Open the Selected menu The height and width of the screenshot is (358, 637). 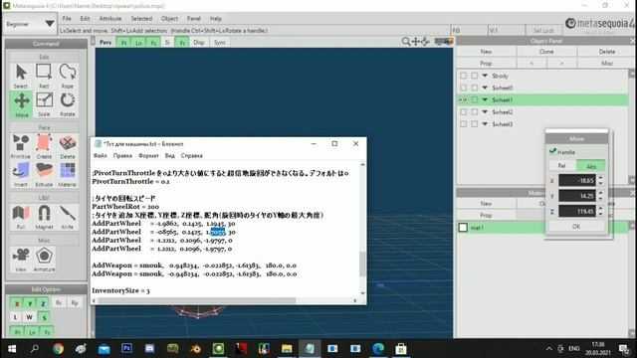tap(141, 19)
